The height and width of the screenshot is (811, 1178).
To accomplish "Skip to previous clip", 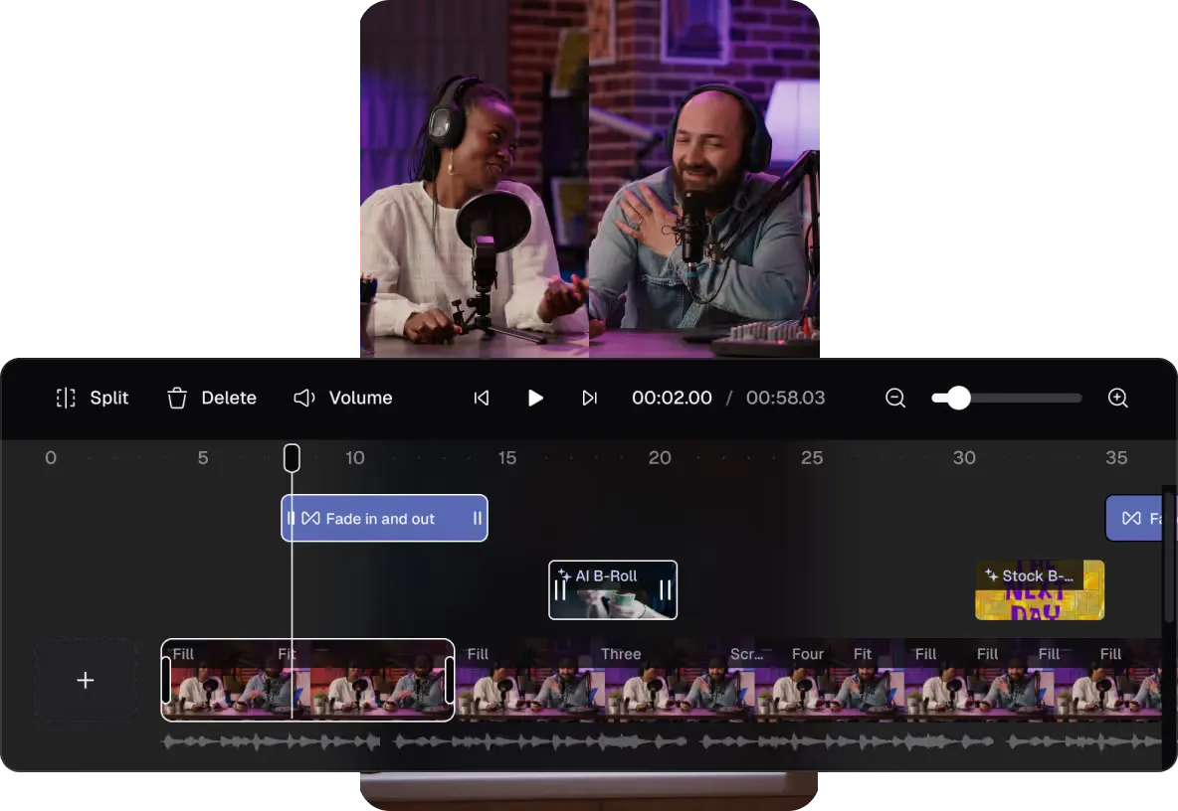I will click(x=482, y=399).
